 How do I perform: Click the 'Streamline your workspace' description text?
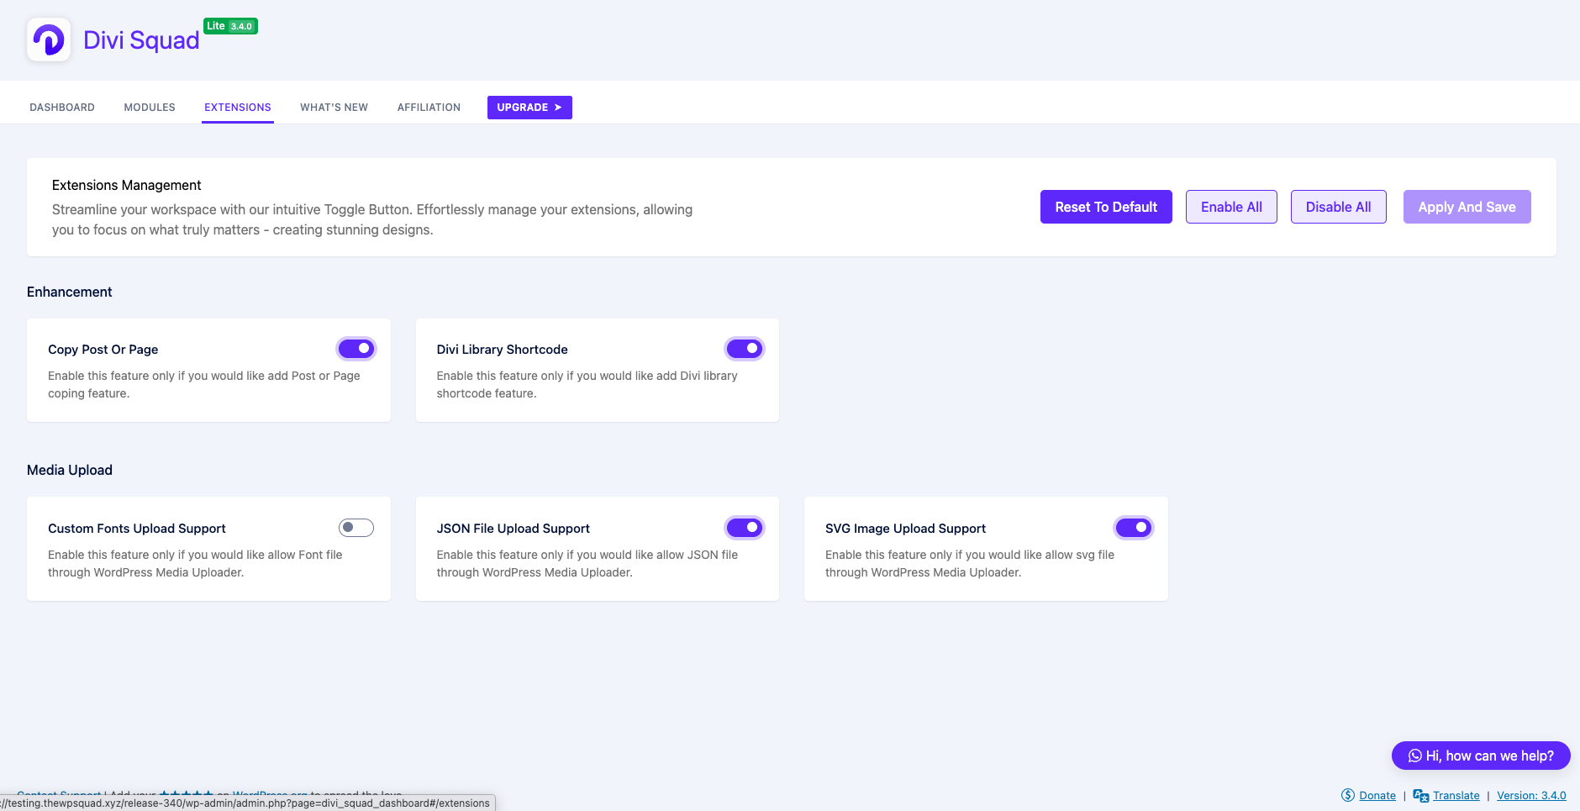(x=372, y=219)
